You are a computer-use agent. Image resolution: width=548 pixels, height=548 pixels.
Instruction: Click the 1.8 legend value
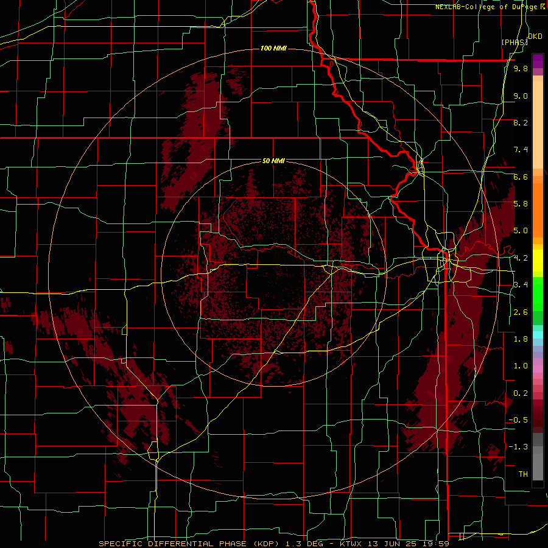click(x=521, y=339)
